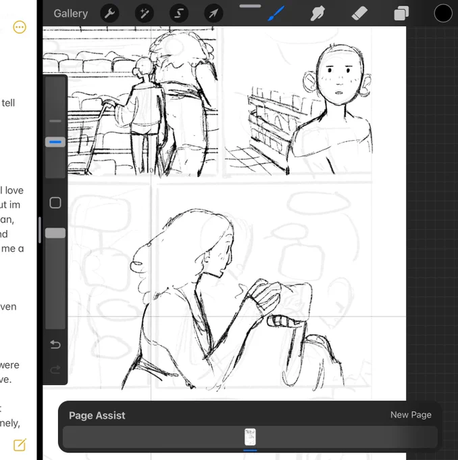Viewport: 458px width, 460px height.
Task: Click the Page Assist title
Action: pos(97,415)
